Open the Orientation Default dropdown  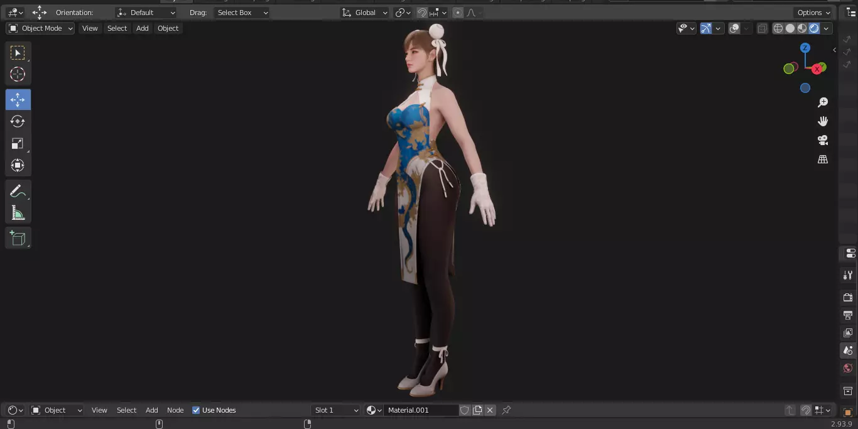[146, 13]
